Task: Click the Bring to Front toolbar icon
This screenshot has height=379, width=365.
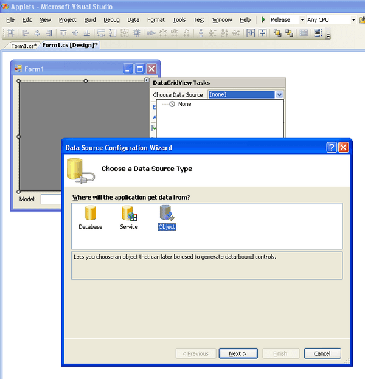Action: coord(277,33)
